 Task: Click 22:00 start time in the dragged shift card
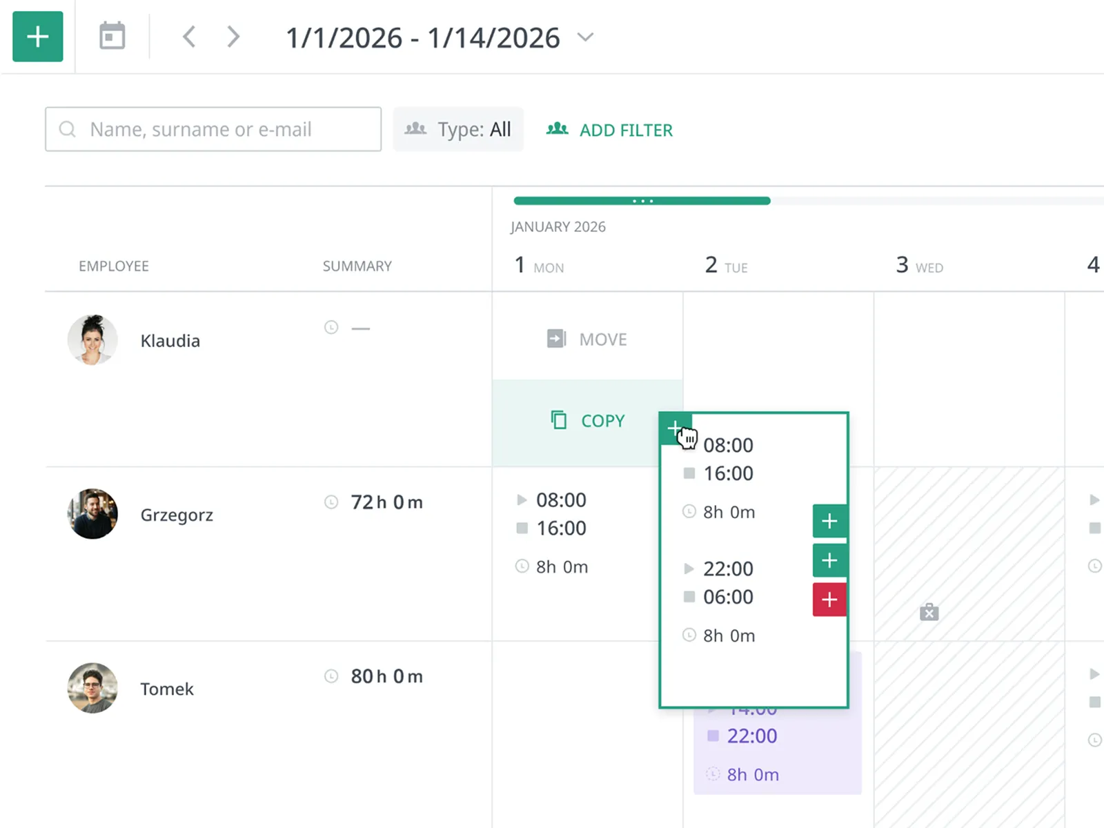coord(728,569)
